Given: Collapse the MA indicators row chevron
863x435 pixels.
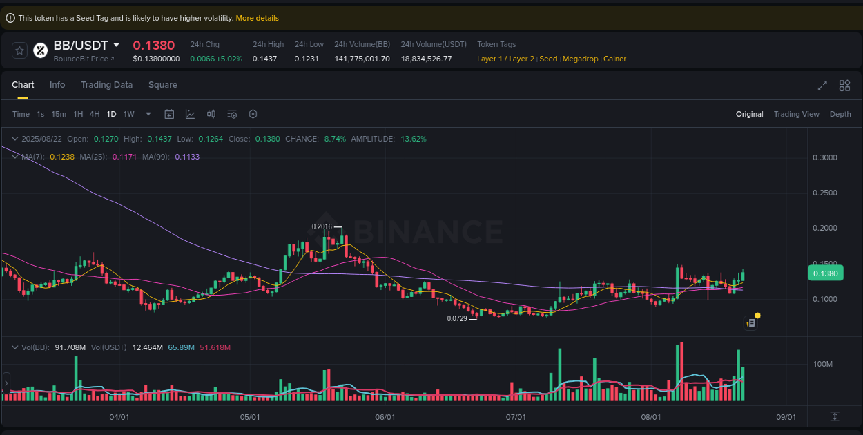Looking at the screenshot, I should 14,157.
